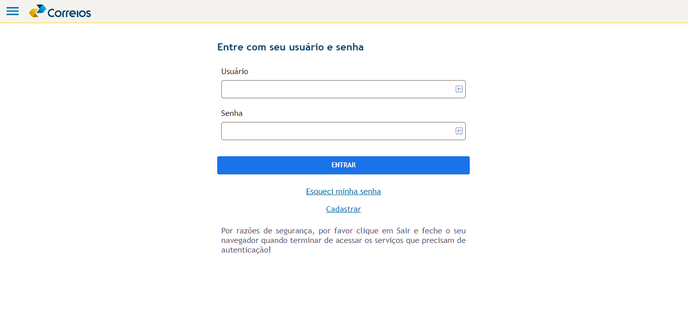This screenshot has width=688, height=313.
Task: Click the word navegador in the notice
Action: point(240,240)
